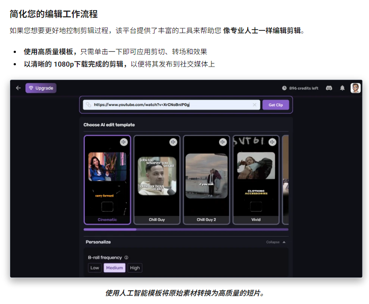Click the Get Clip button
The image size is (369, 304).
pos(276,105)
